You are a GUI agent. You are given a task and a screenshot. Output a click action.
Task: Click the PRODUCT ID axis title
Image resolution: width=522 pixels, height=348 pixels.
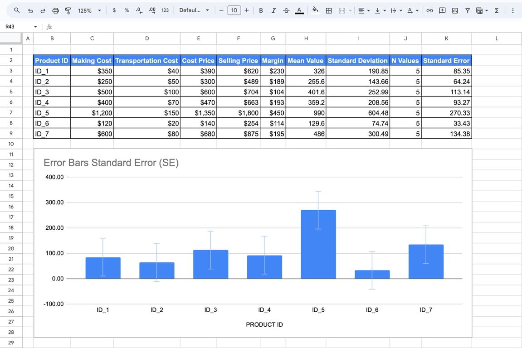tap(264, 324)
